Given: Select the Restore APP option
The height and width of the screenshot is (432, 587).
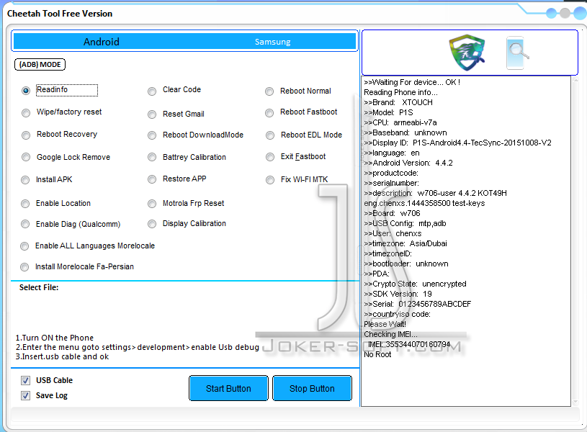Looking at the screenshot, I should 152,180.
